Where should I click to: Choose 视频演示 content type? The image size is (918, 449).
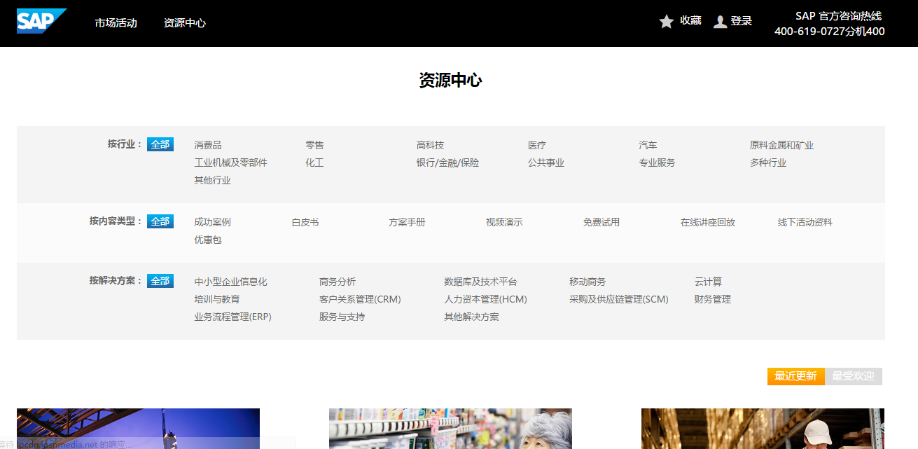tap(504, 223)
